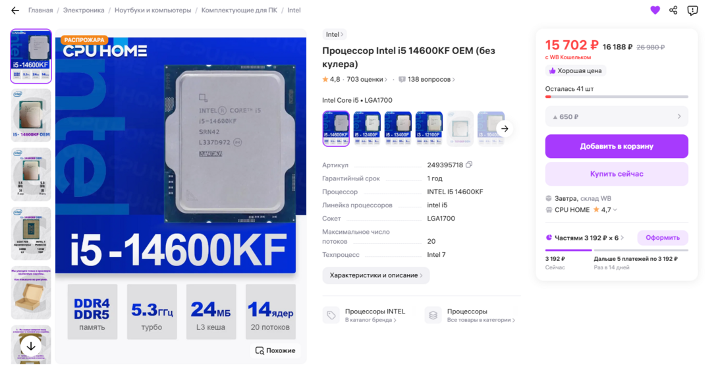Find similar items with Похожие icon

tap(275, 350)
